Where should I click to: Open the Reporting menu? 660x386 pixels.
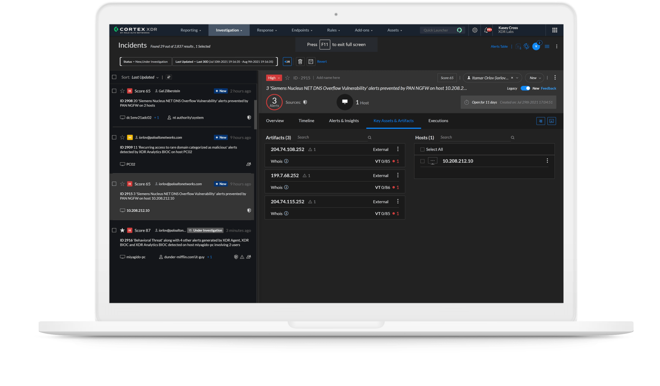point(190,30)
